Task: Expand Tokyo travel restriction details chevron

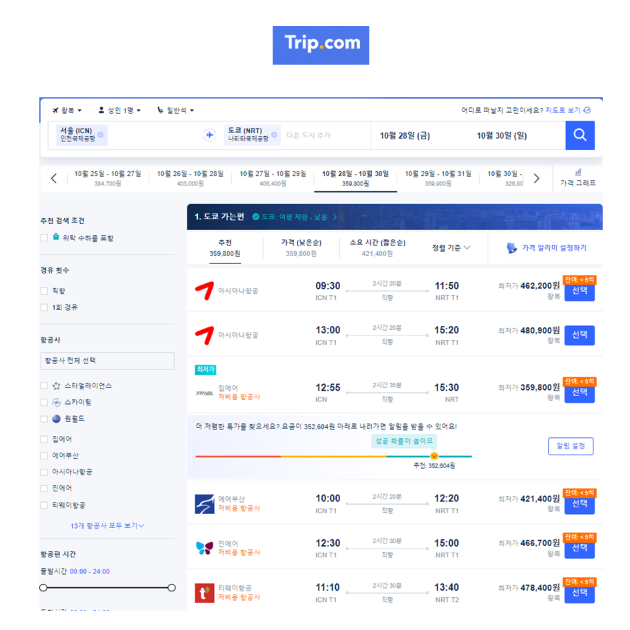Action: (335, 217)
